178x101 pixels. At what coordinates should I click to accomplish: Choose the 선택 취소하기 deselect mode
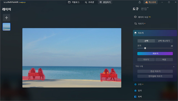164,41
